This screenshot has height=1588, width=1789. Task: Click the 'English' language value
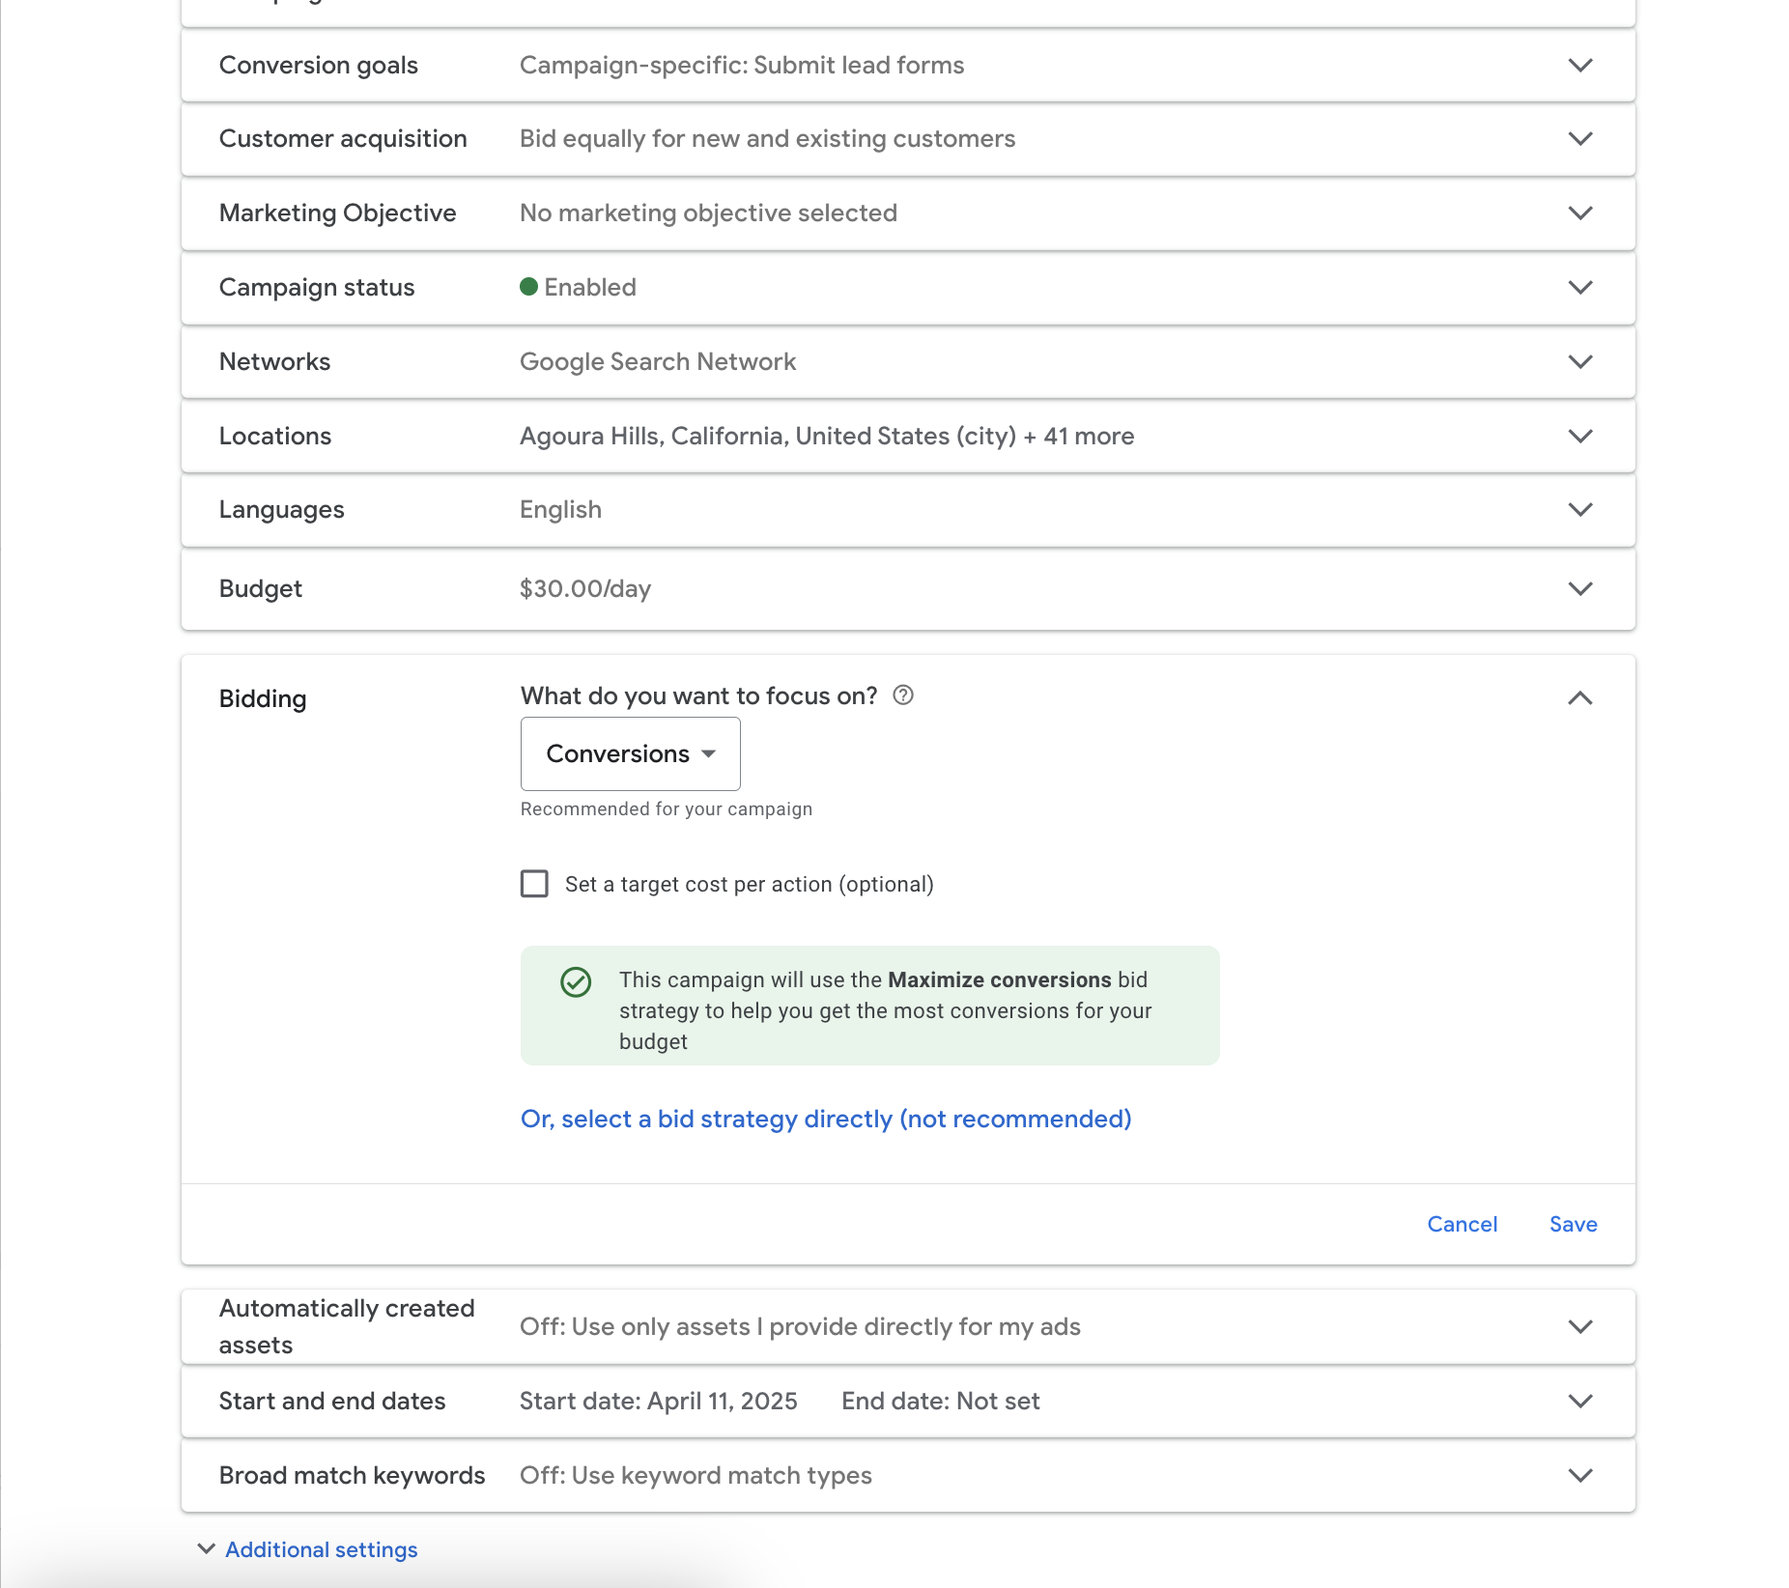point(560,509)
